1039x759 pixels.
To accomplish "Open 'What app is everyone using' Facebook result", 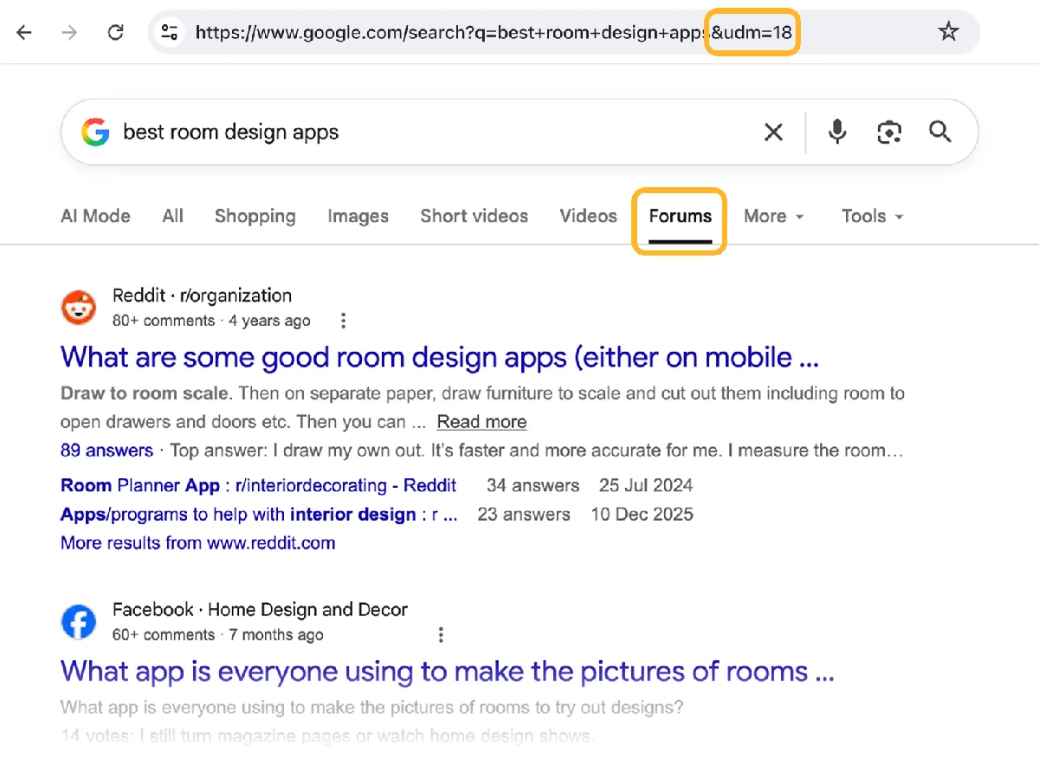I will (x=448, y=671).
